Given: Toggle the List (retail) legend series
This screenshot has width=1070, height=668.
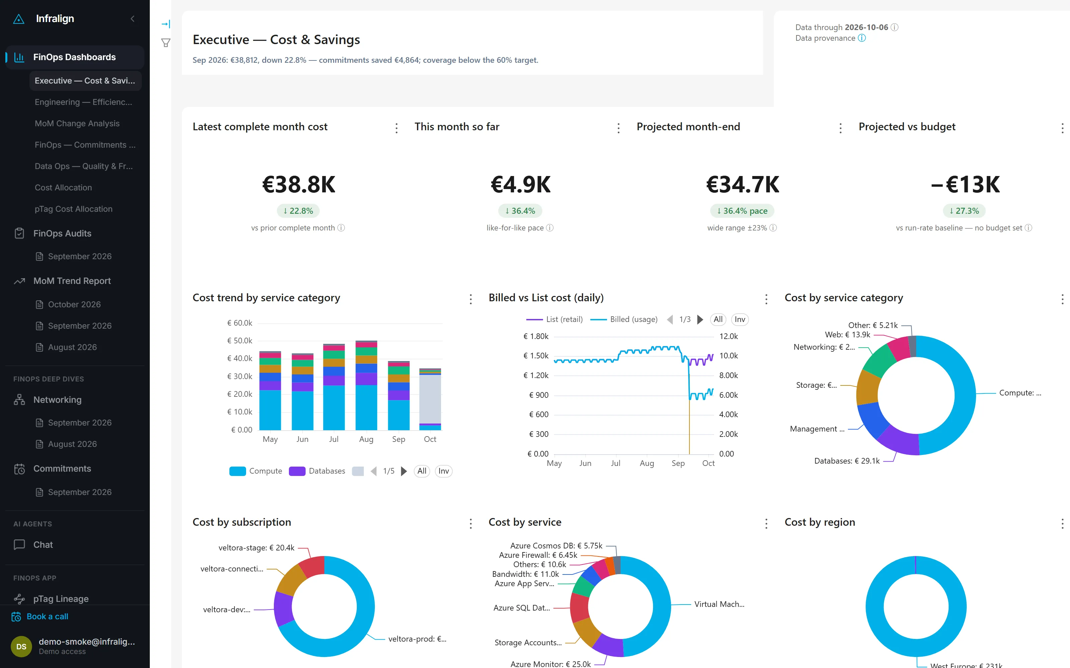Looking at the screenshot, I should pyautogui.click(x=554, y=319).
